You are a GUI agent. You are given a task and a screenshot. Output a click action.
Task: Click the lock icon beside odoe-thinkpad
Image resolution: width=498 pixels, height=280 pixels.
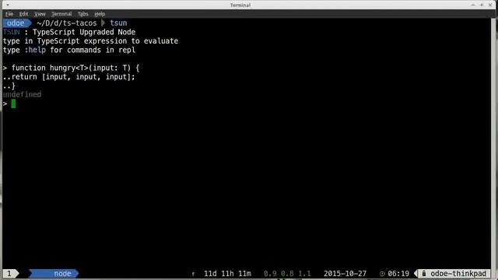(x=423, y=273)
